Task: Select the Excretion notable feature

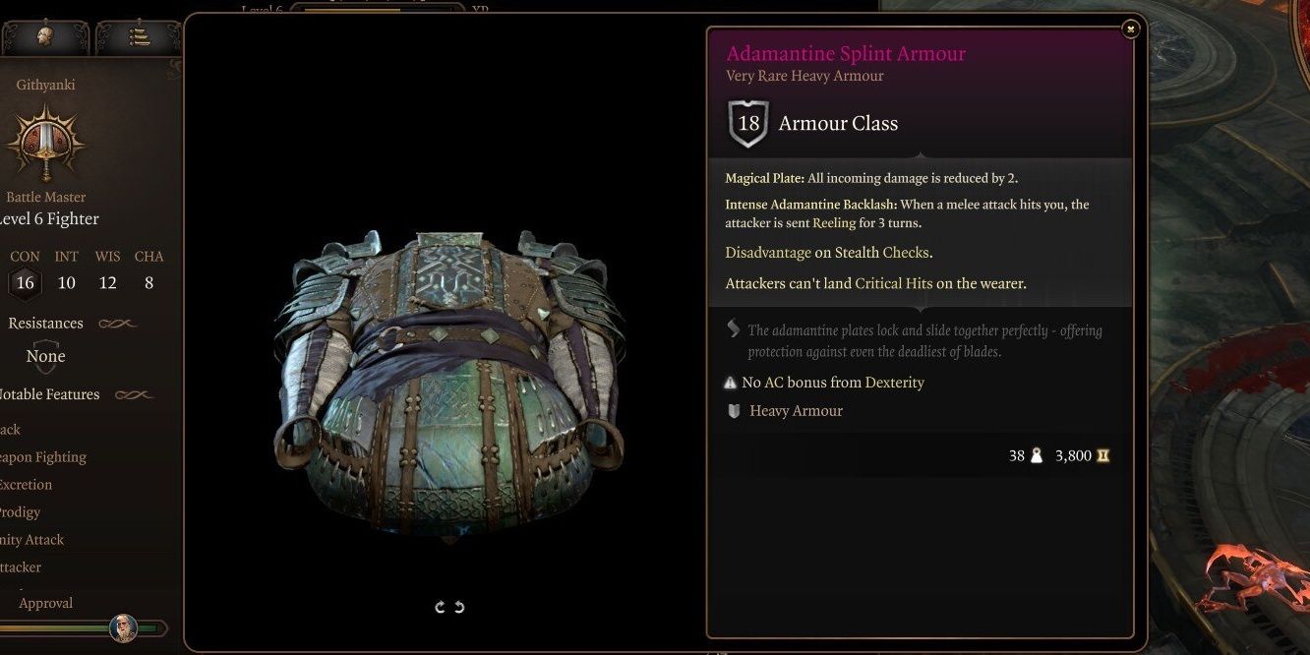Action: pos(27,485)
